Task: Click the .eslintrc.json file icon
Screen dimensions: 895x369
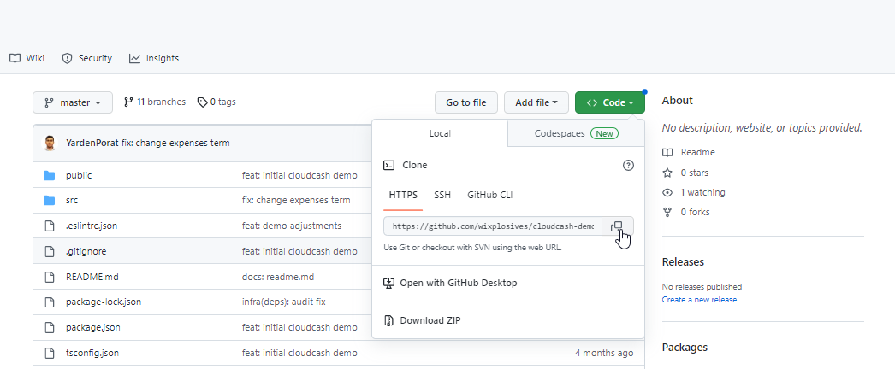Action: point(49,225)
